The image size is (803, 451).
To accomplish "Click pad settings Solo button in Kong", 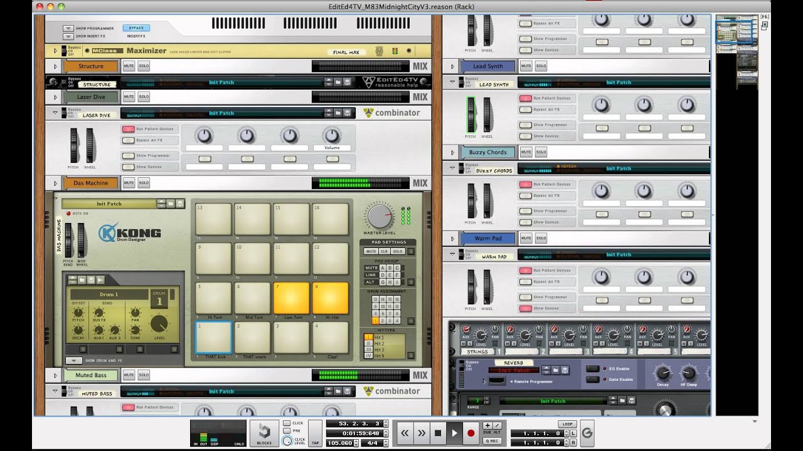I will coord(396,251).
